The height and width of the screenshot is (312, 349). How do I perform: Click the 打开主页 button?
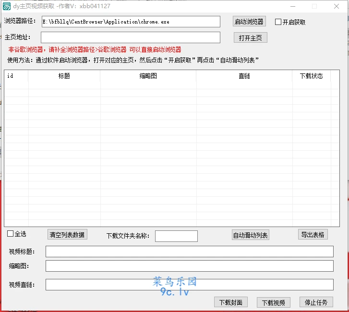click(250, 38)
